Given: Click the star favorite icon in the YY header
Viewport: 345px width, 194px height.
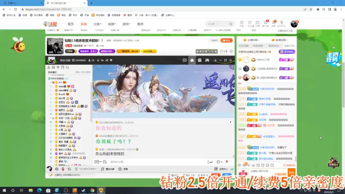Looking at the screenshot, I should (x=98, y=60).
